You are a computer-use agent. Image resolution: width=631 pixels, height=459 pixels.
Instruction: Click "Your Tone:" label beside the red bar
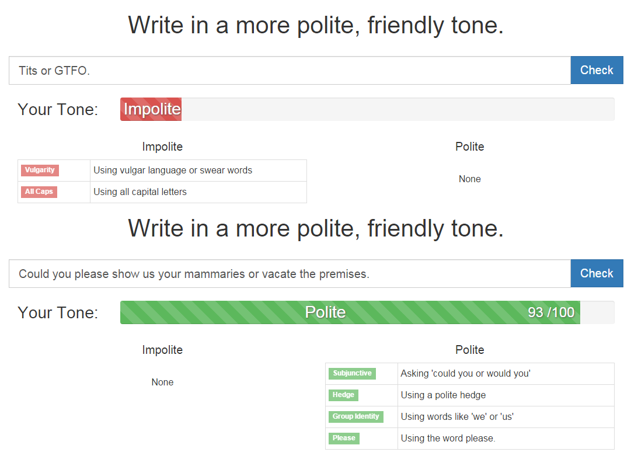point(58,109)
